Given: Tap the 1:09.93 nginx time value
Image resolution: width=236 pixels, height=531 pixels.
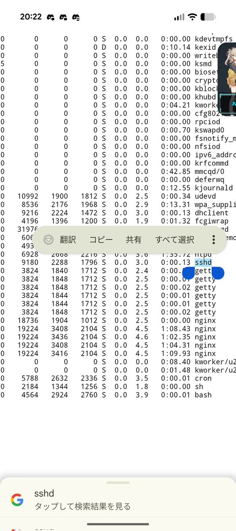Looking at the screenshot, I should tap(175, 353).
